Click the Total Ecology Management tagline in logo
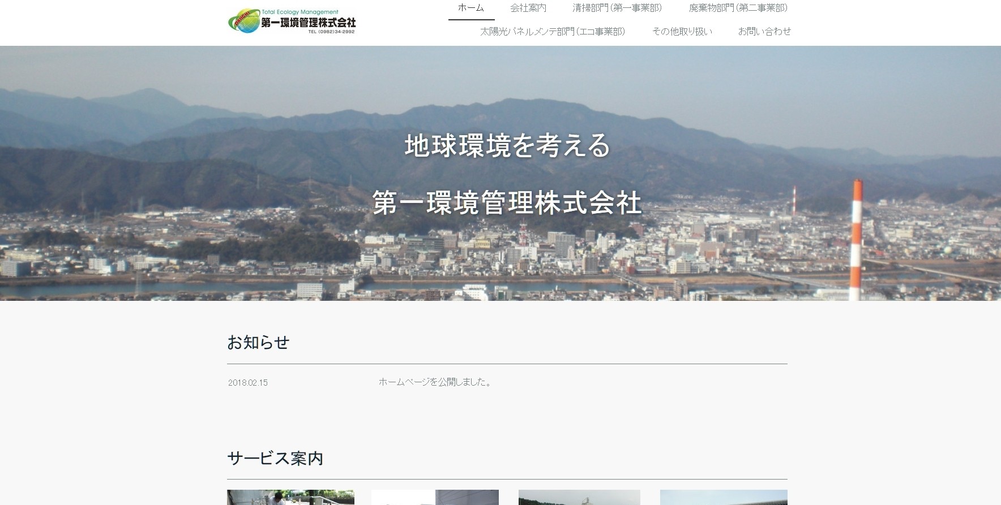1001x505 pixels. point(300,12)
